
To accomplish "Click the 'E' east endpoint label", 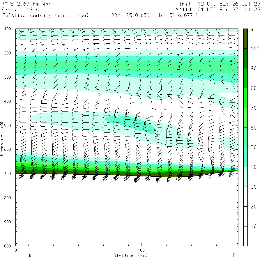I will [234, 255].
